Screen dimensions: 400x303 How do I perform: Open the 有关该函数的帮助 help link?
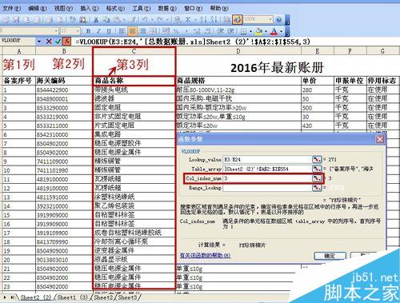(x=205, y=256)
